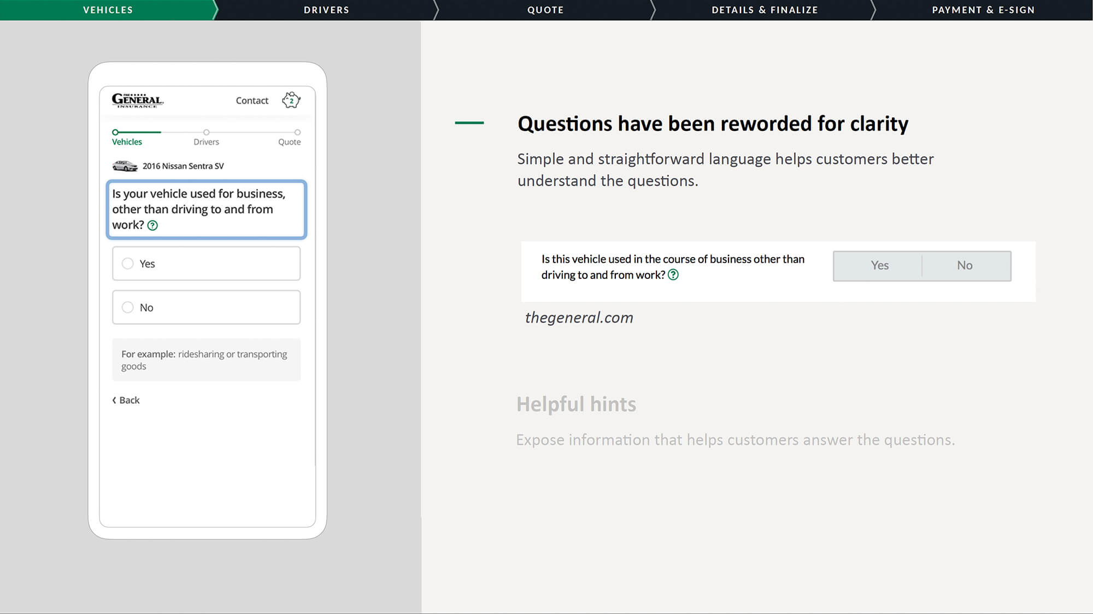The image size is (1093, 614).
Task: Expand the Helpful hints section
Action: [x=576, y=404]
